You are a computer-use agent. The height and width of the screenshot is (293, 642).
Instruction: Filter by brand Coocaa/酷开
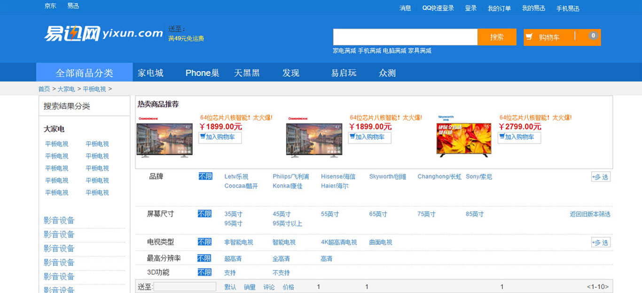[x=241, y=186]
